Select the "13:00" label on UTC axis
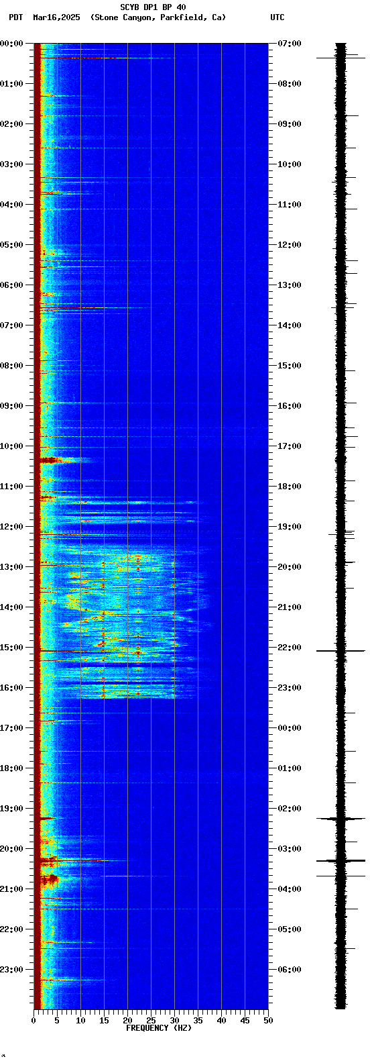370x1063 pixels. (x=289, y=285)
